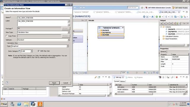Open the Help icon in the dialog

click(x=7, y=83)
